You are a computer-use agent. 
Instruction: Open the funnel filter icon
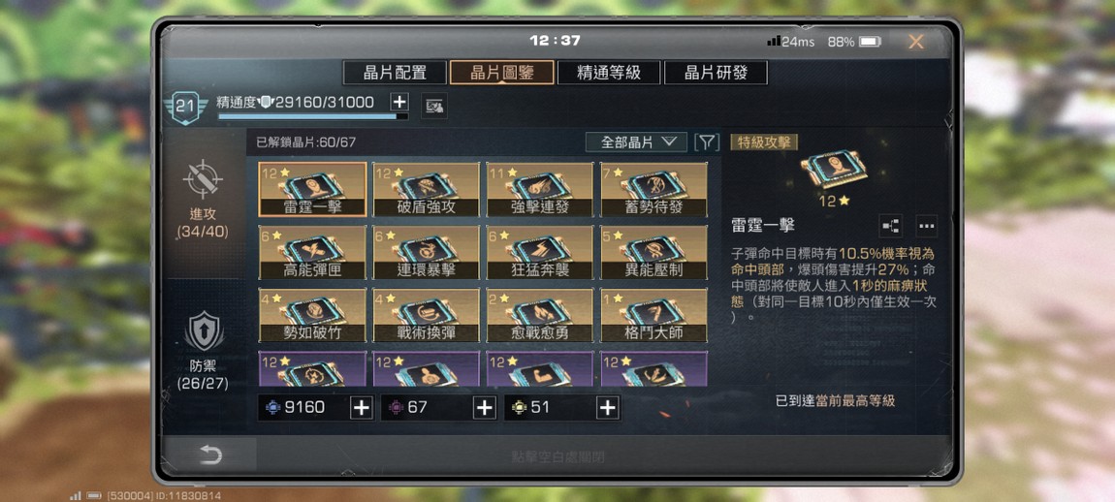point(706,142)
